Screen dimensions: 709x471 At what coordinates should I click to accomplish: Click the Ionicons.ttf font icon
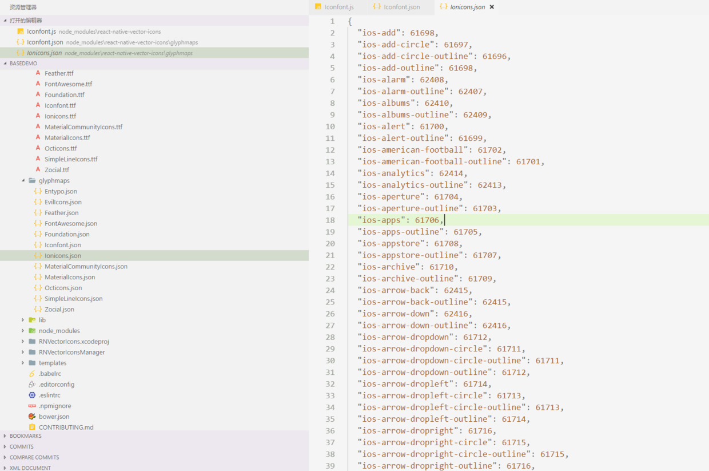(x=38, y=116)
